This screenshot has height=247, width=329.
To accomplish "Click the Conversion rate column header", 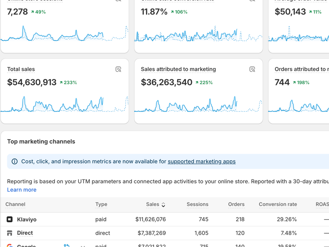I will tap(278, 204).
